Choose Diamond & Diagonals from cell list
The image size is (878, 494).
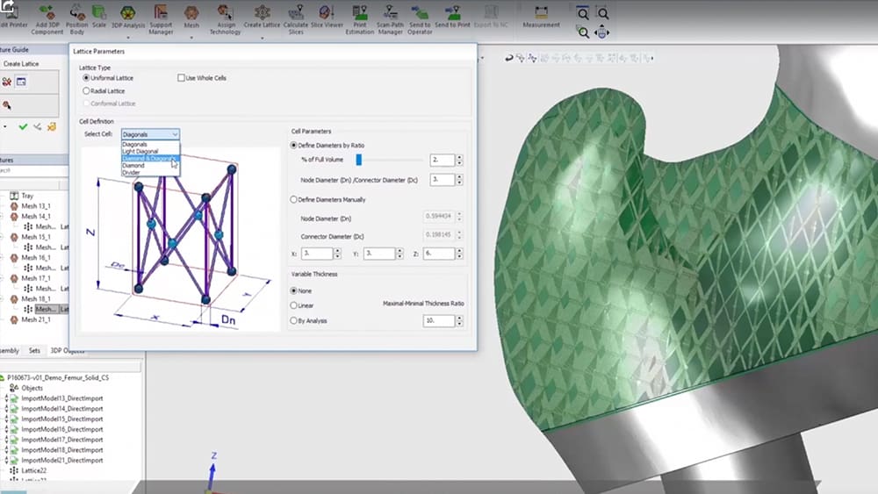149,158
